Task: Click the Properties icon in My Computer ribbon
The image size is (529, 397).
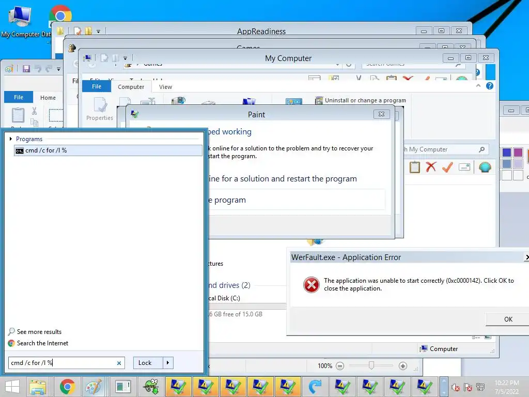Action: [100, 105]
